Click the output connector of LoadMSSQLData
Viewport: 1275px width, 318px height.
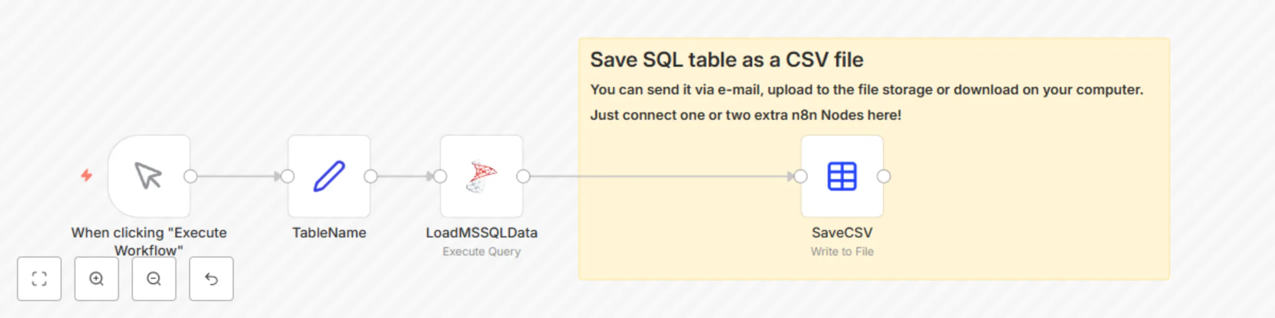(x=523, y=176)
